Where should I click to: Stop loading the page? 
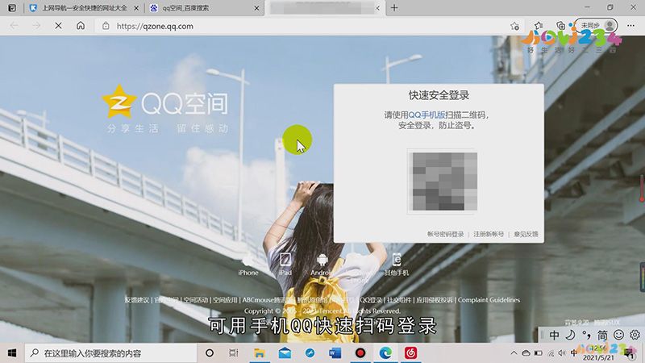coord(58,26)
